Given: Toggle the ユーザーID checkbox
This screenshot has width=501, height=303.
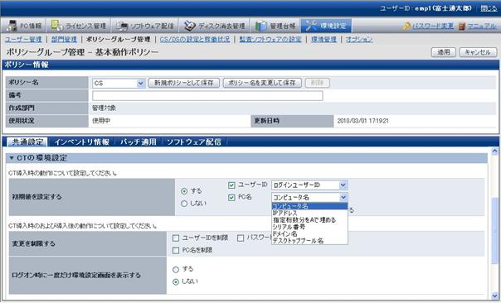Looking at the screenshot, I should tap(231, 185).
